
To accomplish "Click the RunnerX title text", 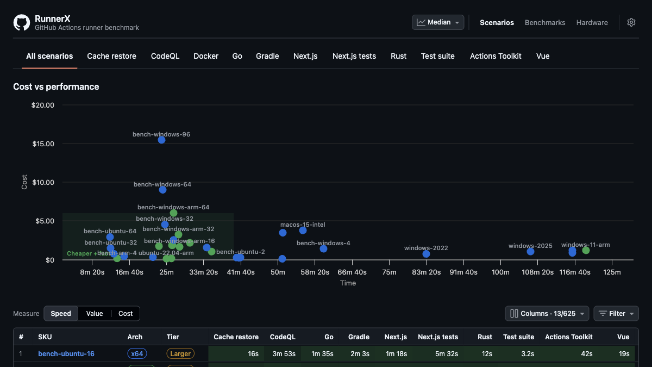I will [x=52, y=18].
